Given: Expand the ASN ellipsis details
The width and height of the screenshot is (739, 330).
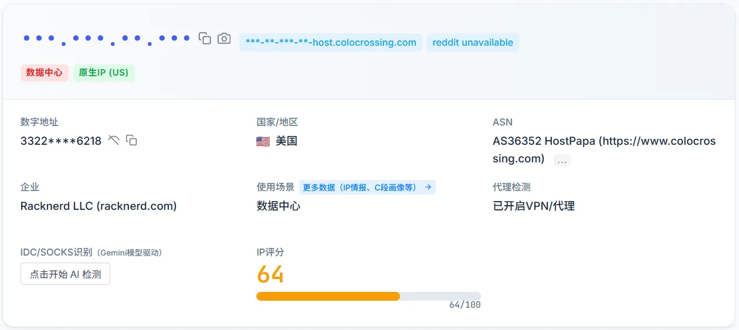Looking at the screenshot, I should click(562, 160).
